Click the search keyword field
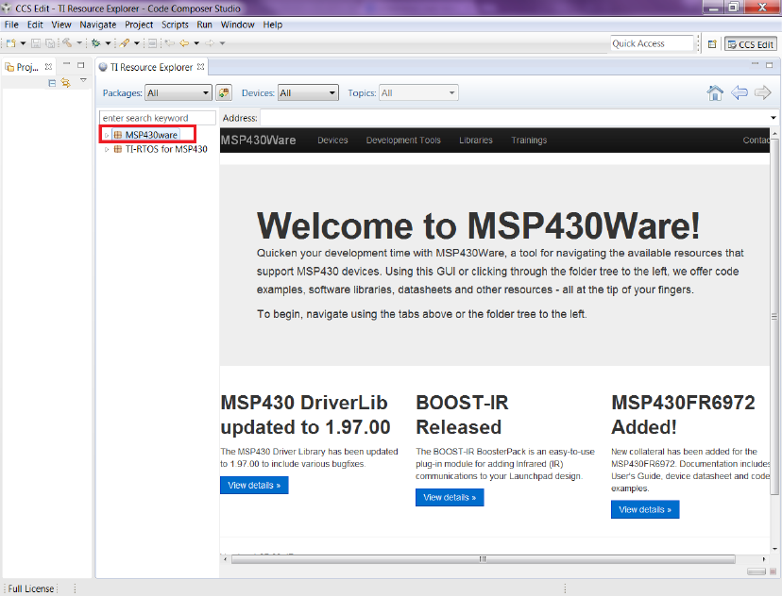The height and width of the screenshot is (596, 782). click(x=158, y=118)
